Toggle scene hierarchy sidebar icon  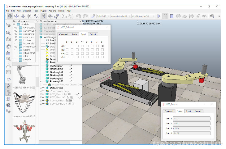click(x=8, y=93)
